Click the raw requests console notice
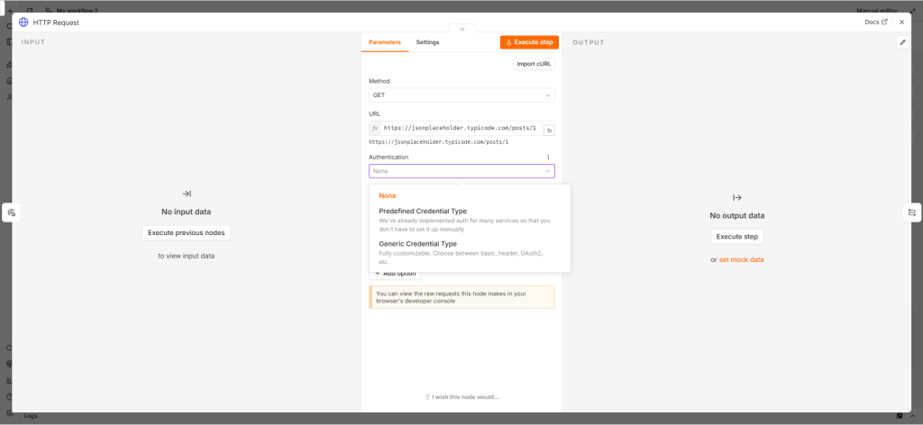The width and height of the screenshot is (923, 425). [x=461, y=297]
